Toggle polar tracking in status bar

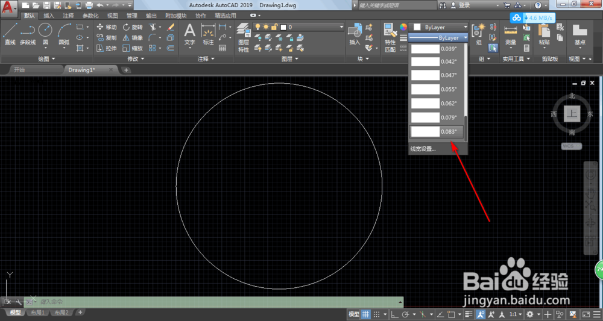(405, 314)
